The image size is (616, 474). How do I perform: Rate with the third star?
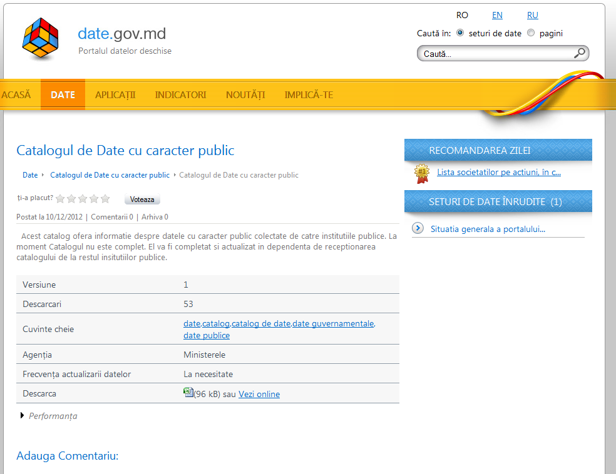(83, 199)
